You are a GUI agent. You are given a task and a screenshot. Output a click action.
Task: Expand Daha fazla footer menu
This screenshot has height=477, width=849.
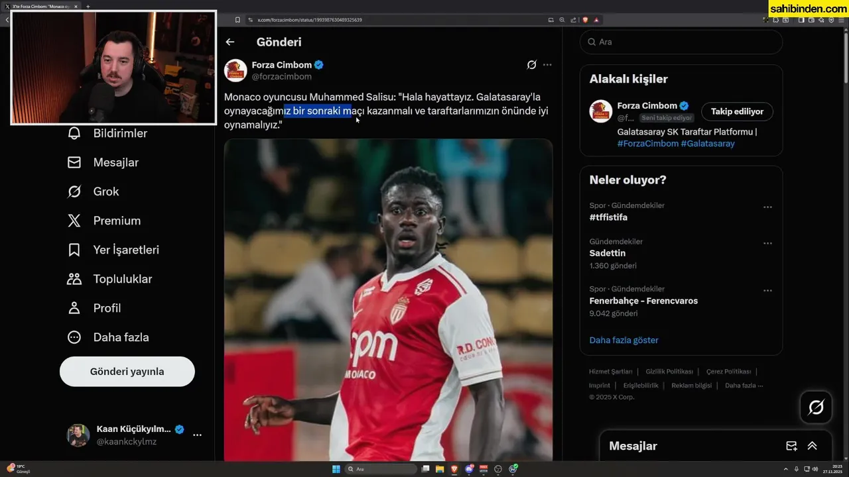[744, 386]
